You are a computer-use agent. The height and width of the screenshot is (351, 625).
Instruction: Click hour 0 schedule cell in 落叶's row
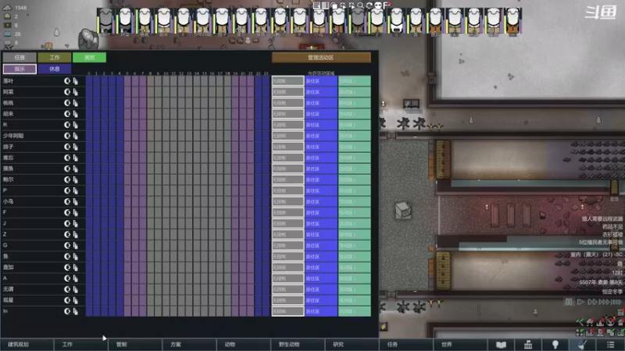(89, 81)
